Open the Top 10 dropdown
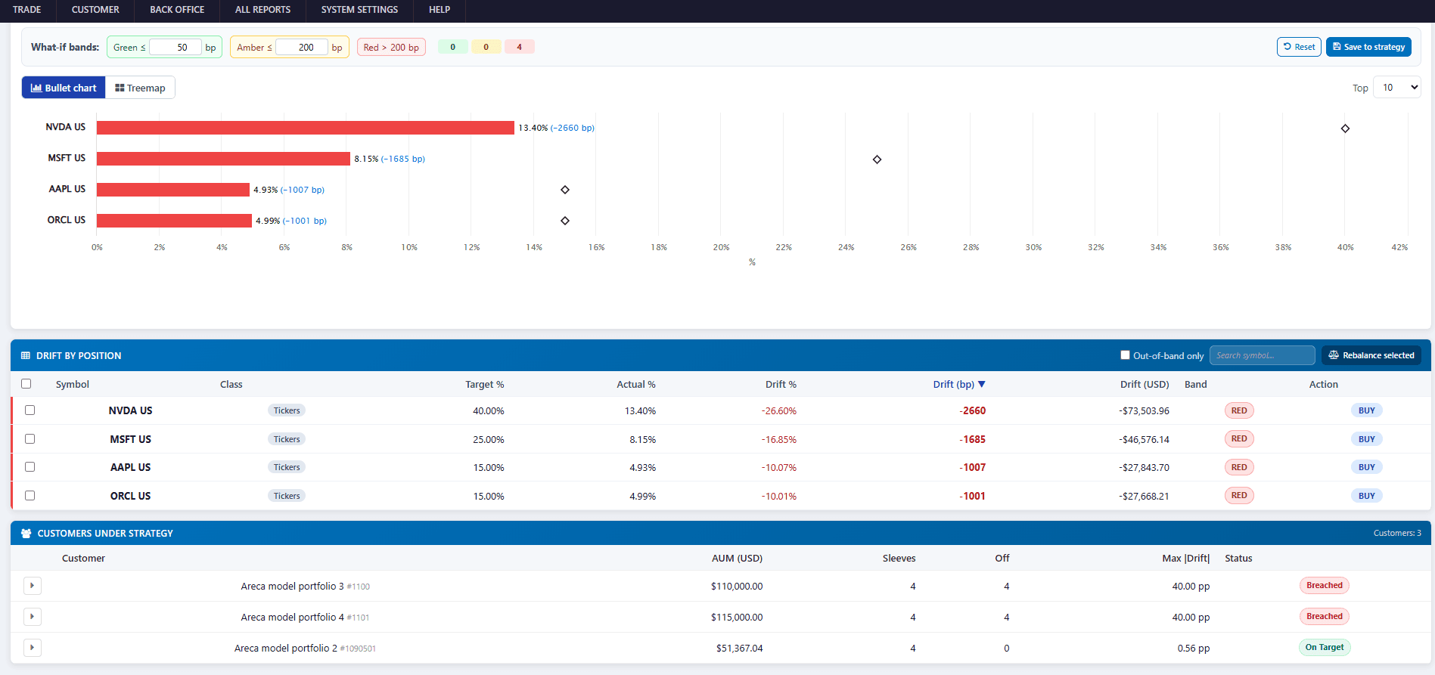 click(1396, 88)
